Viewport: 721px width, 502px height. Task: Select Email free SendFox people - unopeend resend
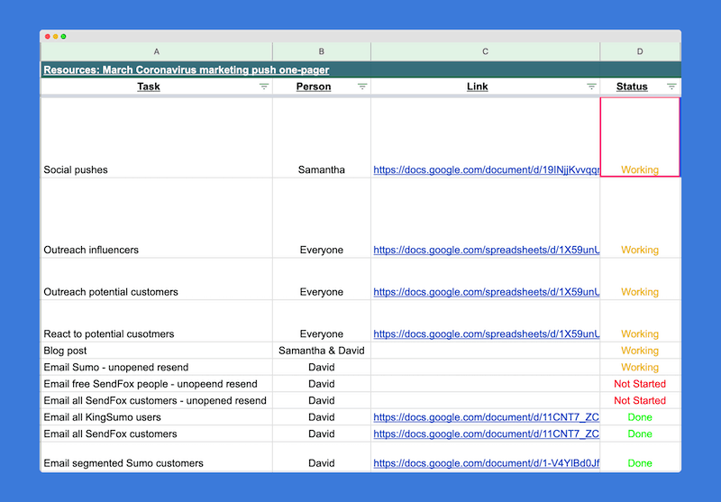point(156,383)
